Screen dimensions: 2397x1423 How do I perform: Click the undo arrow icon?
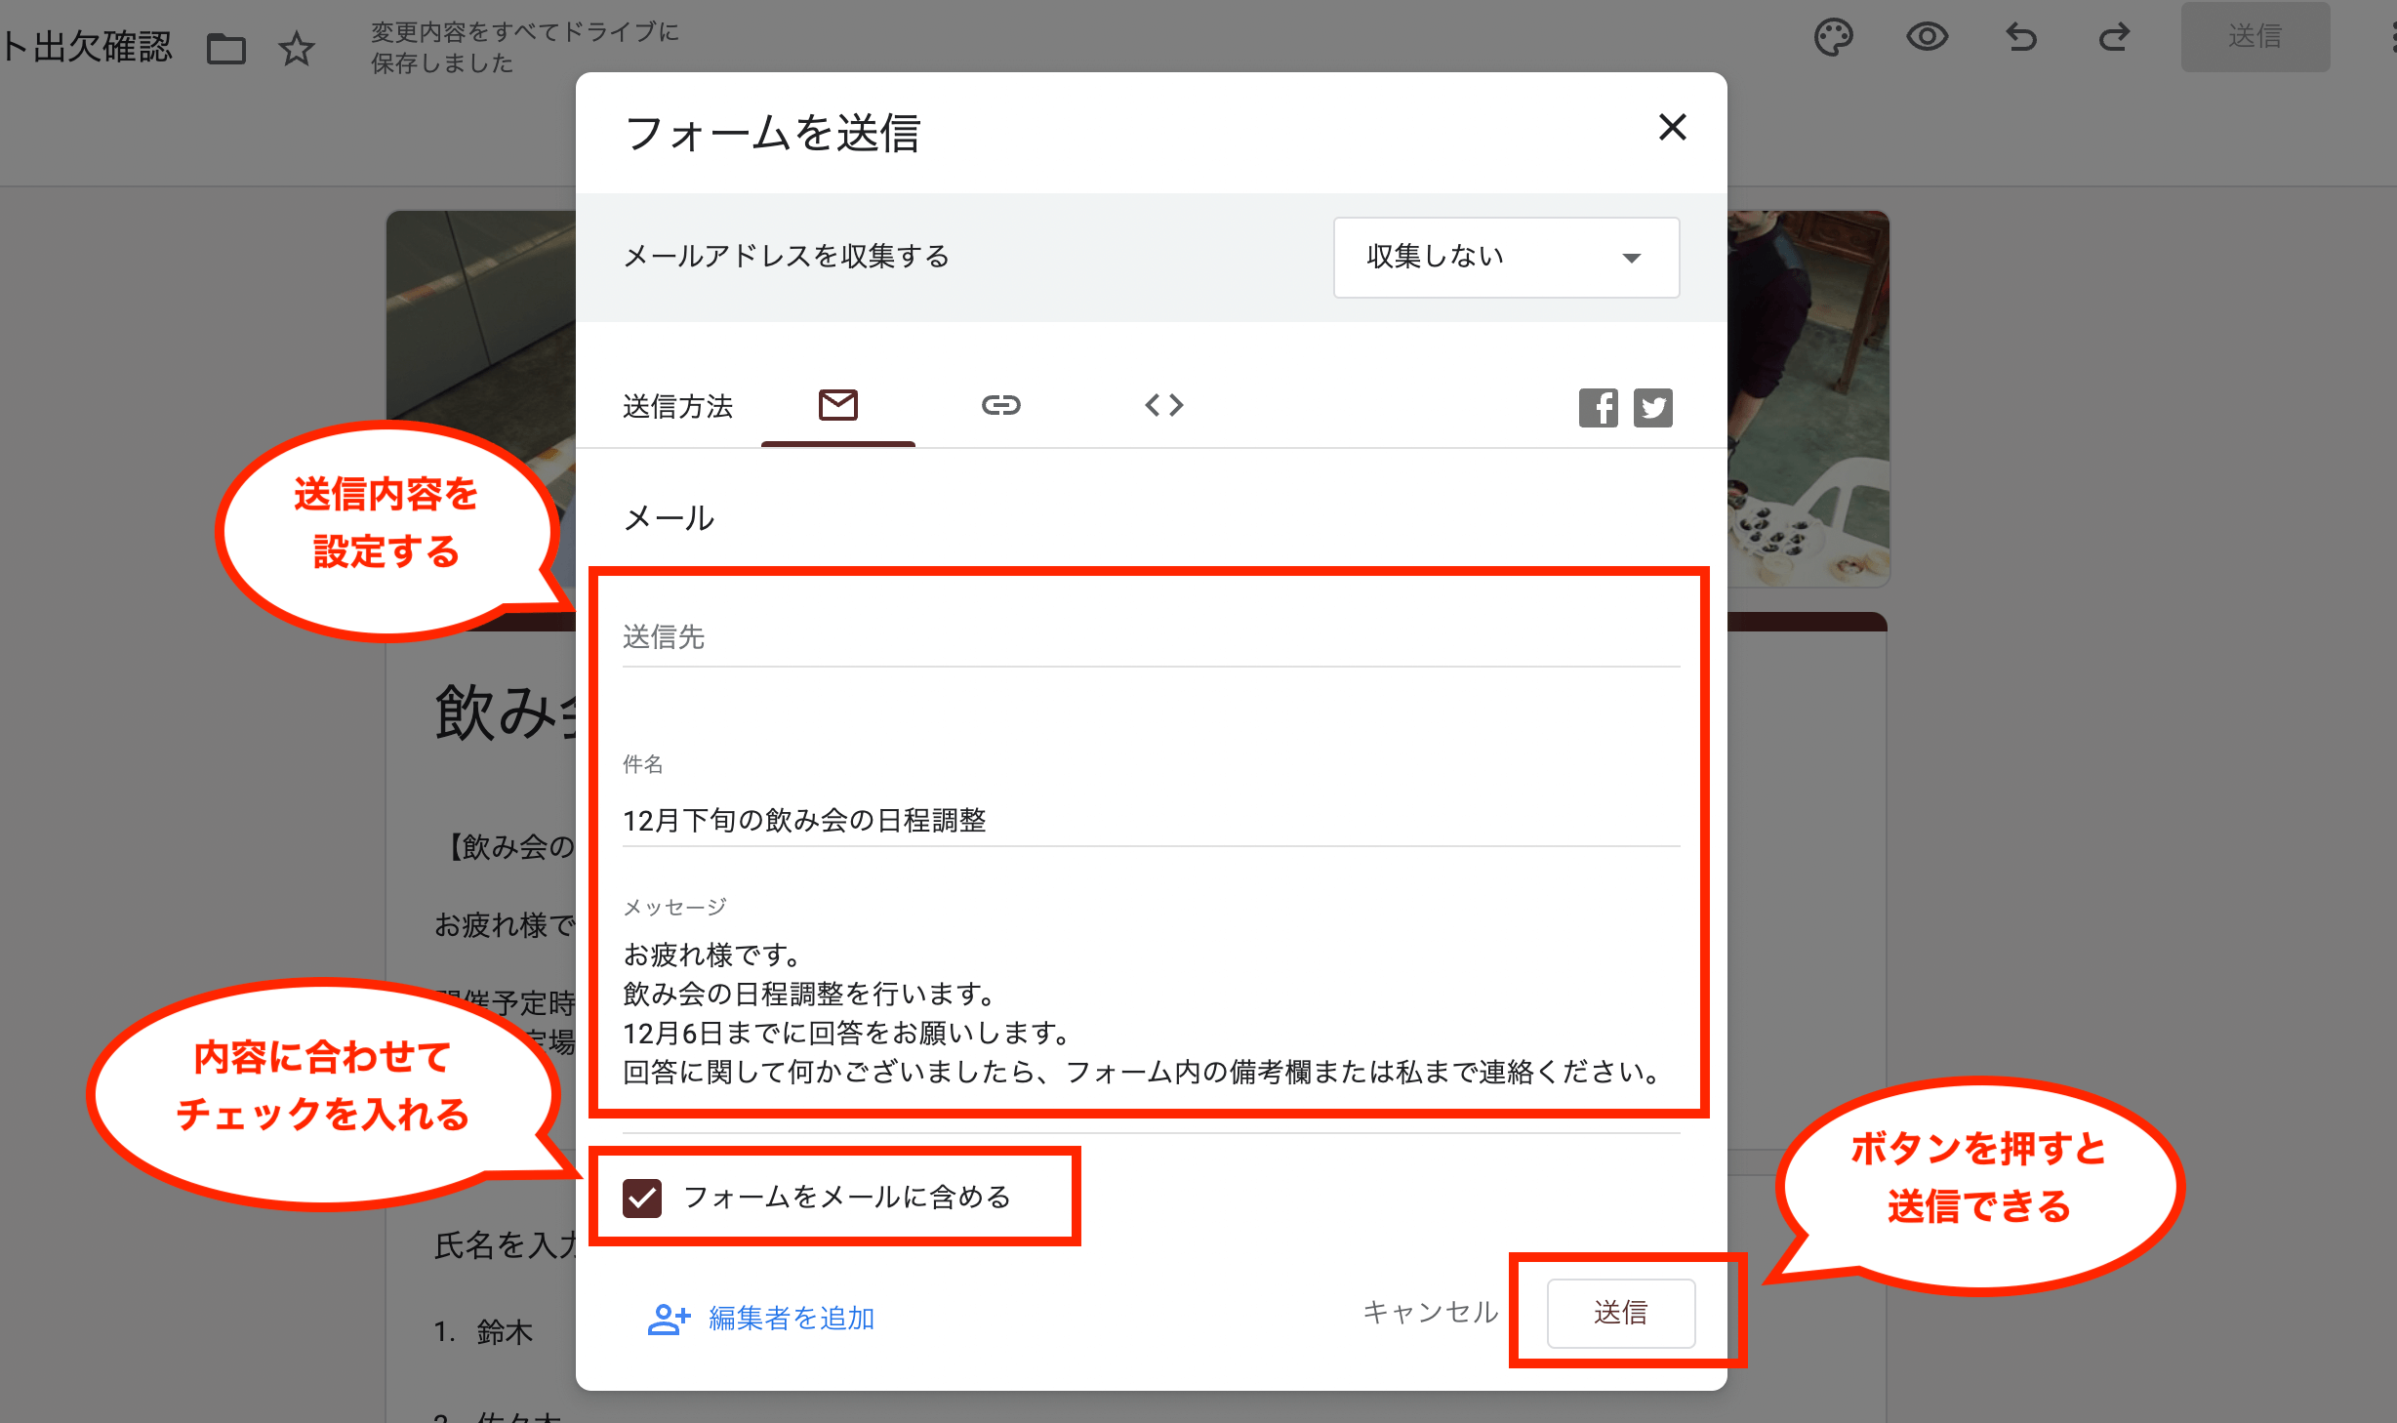point(2021,38)
